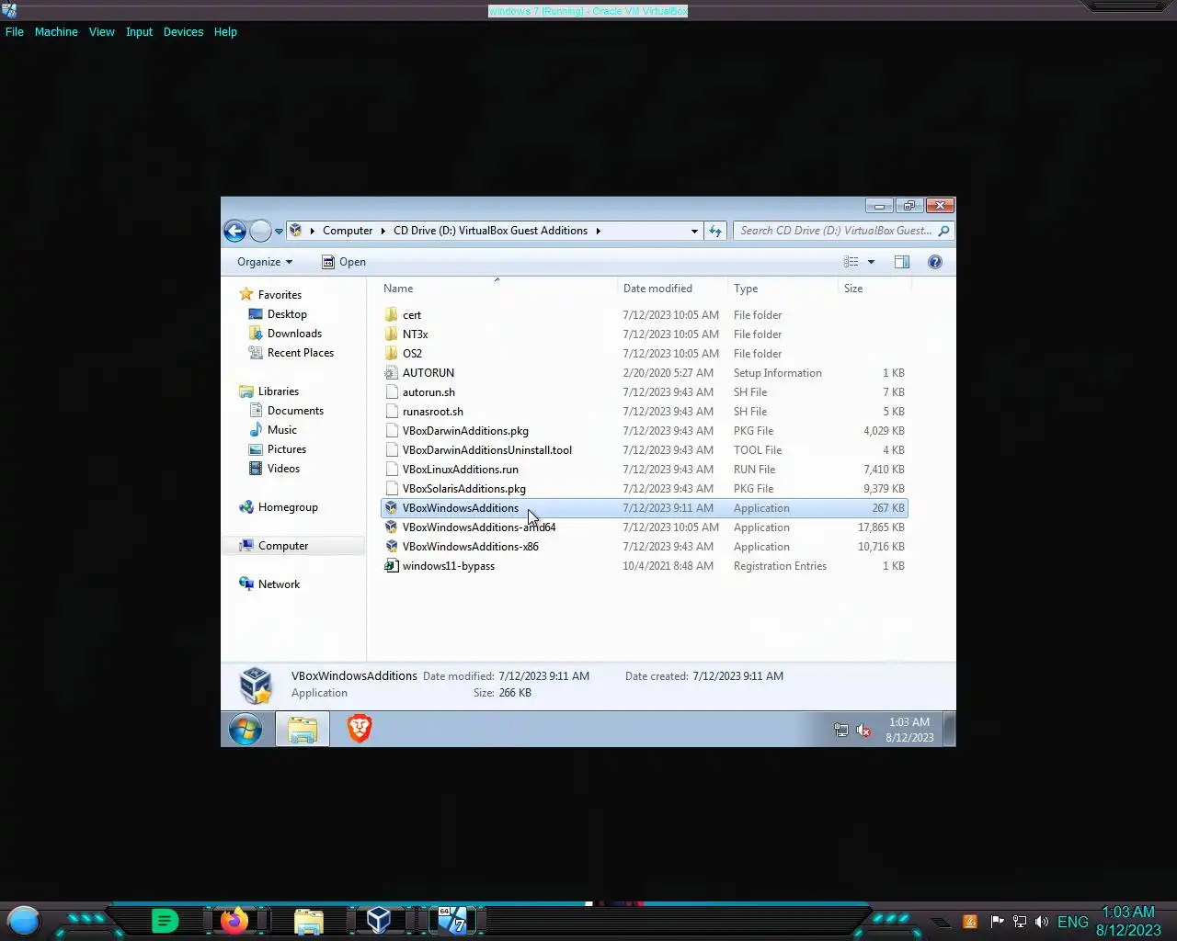
Task: Select the VBoxWindowsAdditions-amd64 application icon
Action: (x=391, y=527)
